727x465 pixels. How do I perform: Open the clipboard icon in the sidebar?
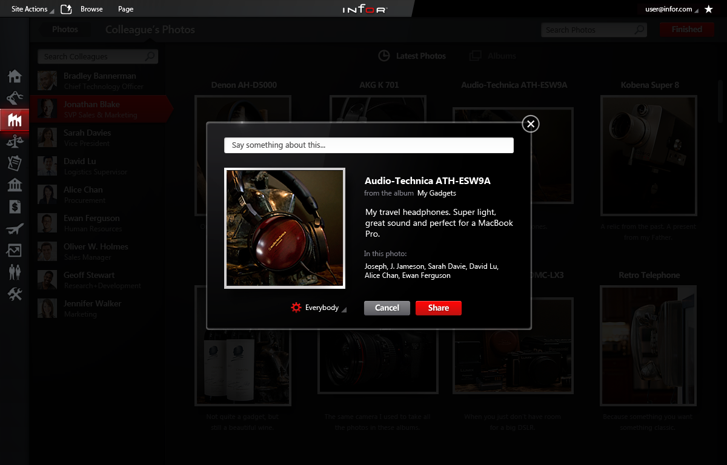tap(15, 163)
